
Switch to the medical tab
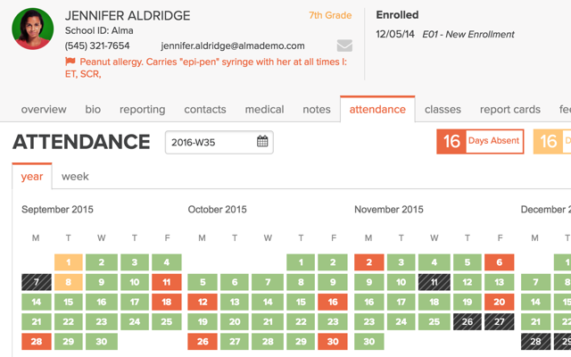click(x=264, y=109)
